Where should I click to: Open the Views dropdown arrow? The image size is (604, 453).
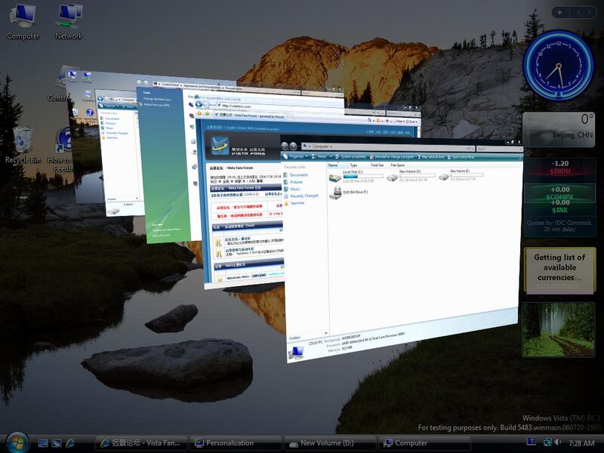pos(331,156)
